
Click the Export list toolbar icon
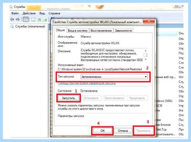tap(45, 19)
